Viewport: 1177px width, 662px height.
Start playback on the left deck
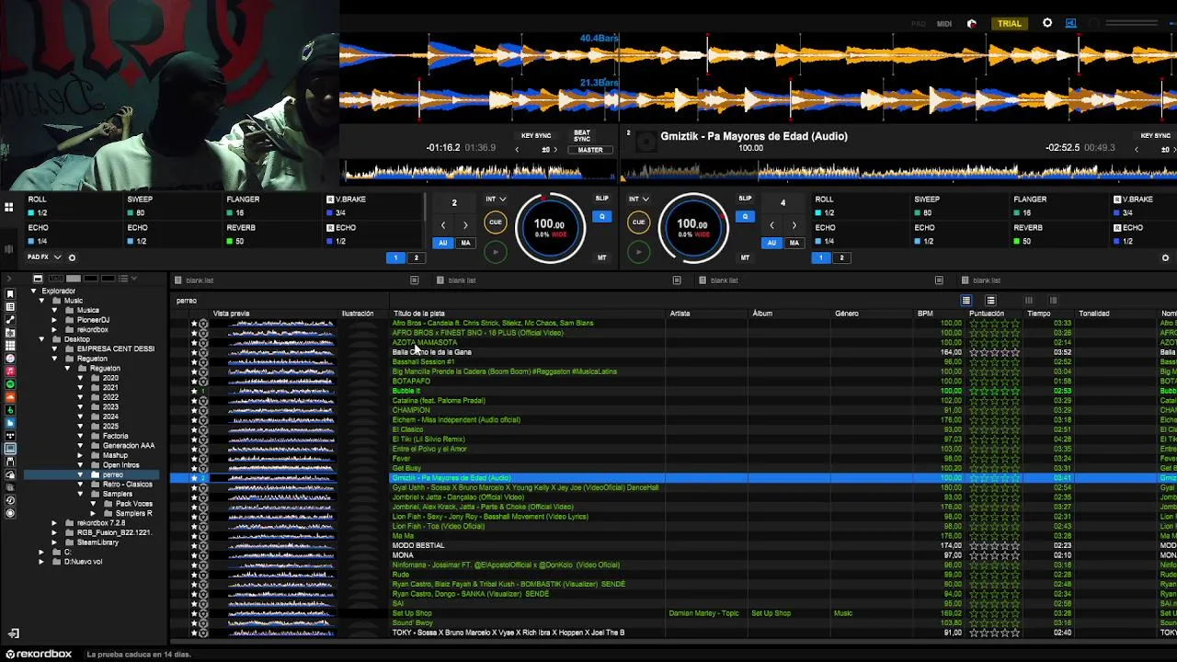click(495, 251)
